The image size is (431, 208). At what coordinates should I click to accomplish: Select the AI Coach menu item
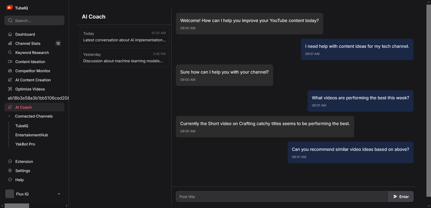click(34, 107)
